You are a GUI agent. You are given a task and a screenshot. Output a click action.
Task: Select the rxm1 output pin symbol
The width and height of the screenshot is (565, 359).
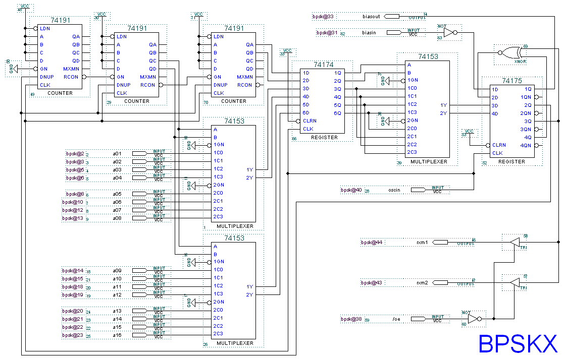[x=440, y=243]
